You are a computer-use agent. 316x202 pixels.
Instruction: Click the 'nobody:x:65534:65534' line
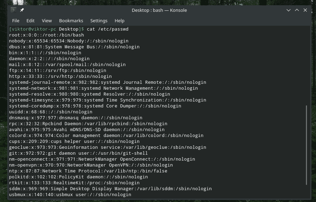tap(69, 41)
